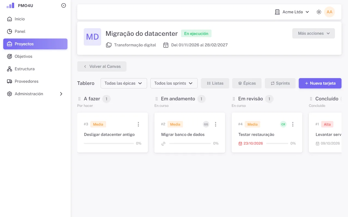Click the Em andamento column drag handle
The height and width of the screenshot is (217, 348).
[x=157, y=99]
